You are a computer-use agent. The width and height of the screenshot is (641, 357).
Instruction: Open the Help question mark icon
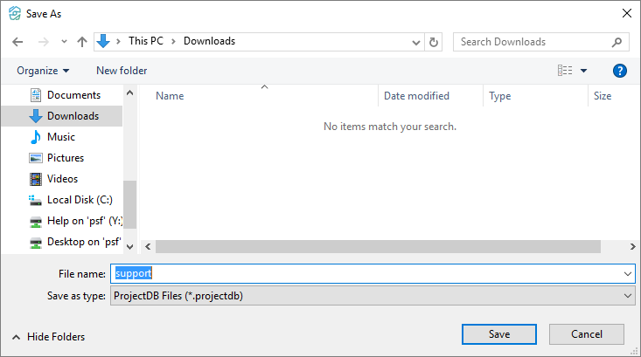tap(620, 71)
